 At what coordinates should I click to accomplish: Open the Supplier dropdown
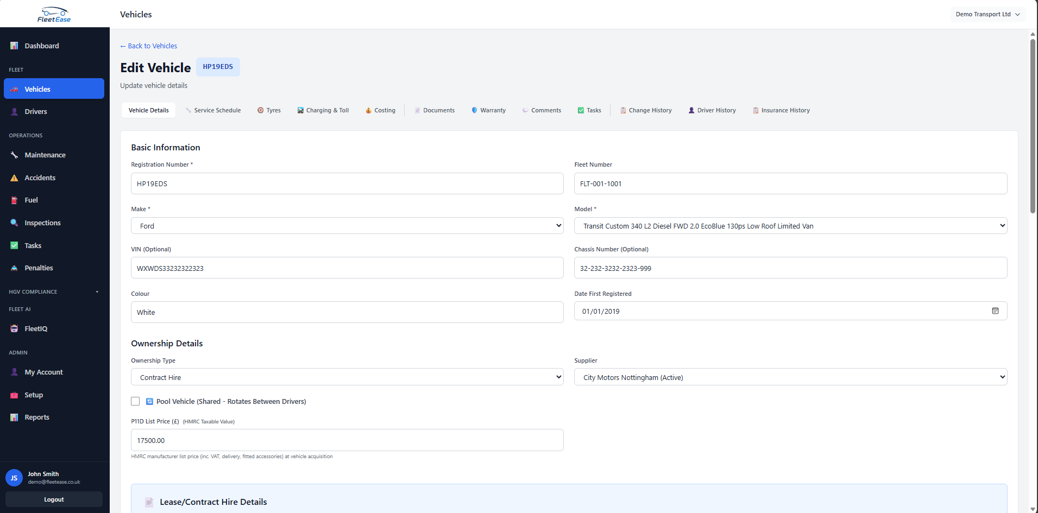tap(790, 377)
